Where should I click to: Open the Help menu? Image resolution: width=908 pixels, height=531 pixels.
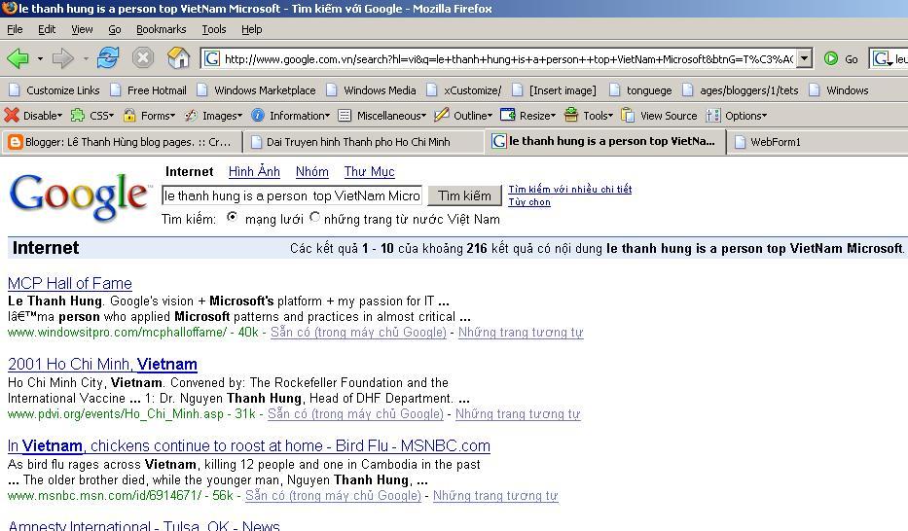(x=251, y=29)
